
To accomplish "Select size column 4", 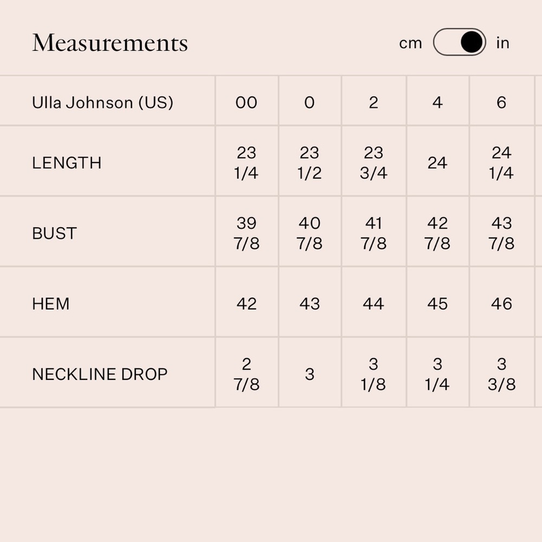I will (x=437, y=102).
